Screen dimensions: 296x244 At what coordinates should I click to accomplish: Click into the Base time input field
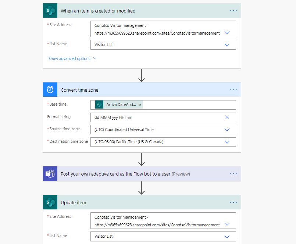tap(163, 105)
